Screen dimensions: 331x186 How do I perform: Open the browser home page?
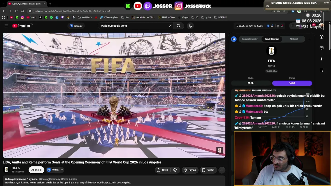pyautogui.click(x=22, y=11)
